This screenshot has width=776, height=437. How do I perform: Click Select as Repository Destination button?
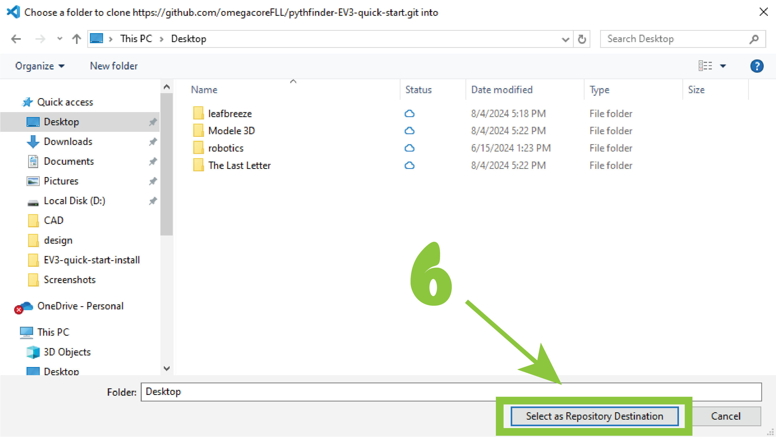click(594, 416)
